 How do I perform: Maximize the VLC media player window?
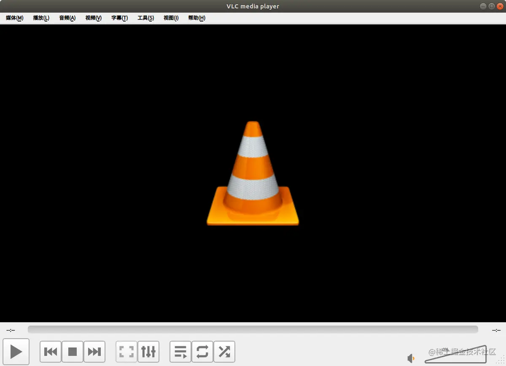(492, 6)
